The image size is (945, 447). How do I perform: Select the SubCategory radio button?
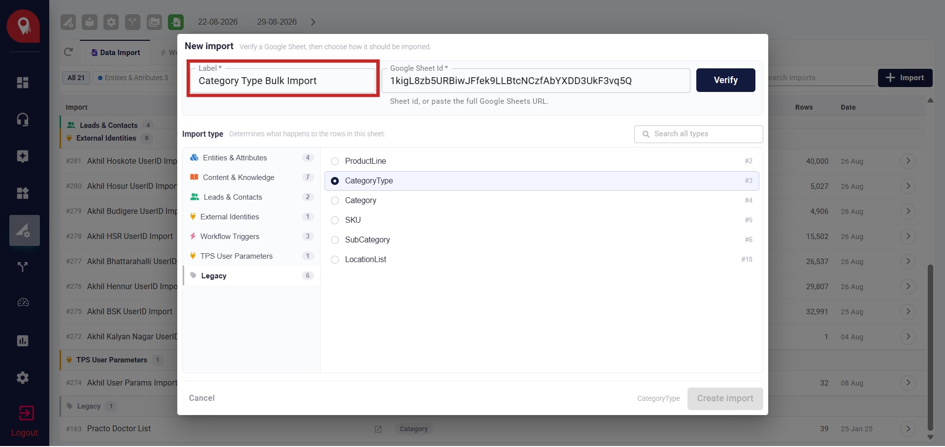(335, 240)
